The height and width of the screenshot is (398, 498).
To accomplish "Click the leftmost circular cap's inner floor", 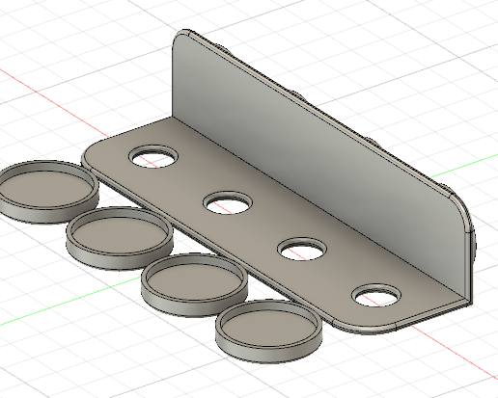I will tap(45, 189).
